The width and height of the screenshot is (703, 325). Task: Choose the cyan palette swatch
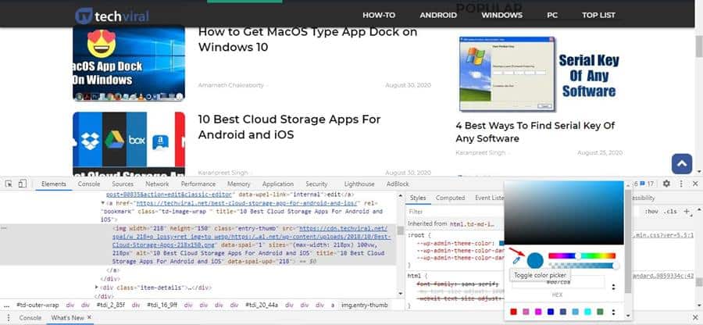587,312
